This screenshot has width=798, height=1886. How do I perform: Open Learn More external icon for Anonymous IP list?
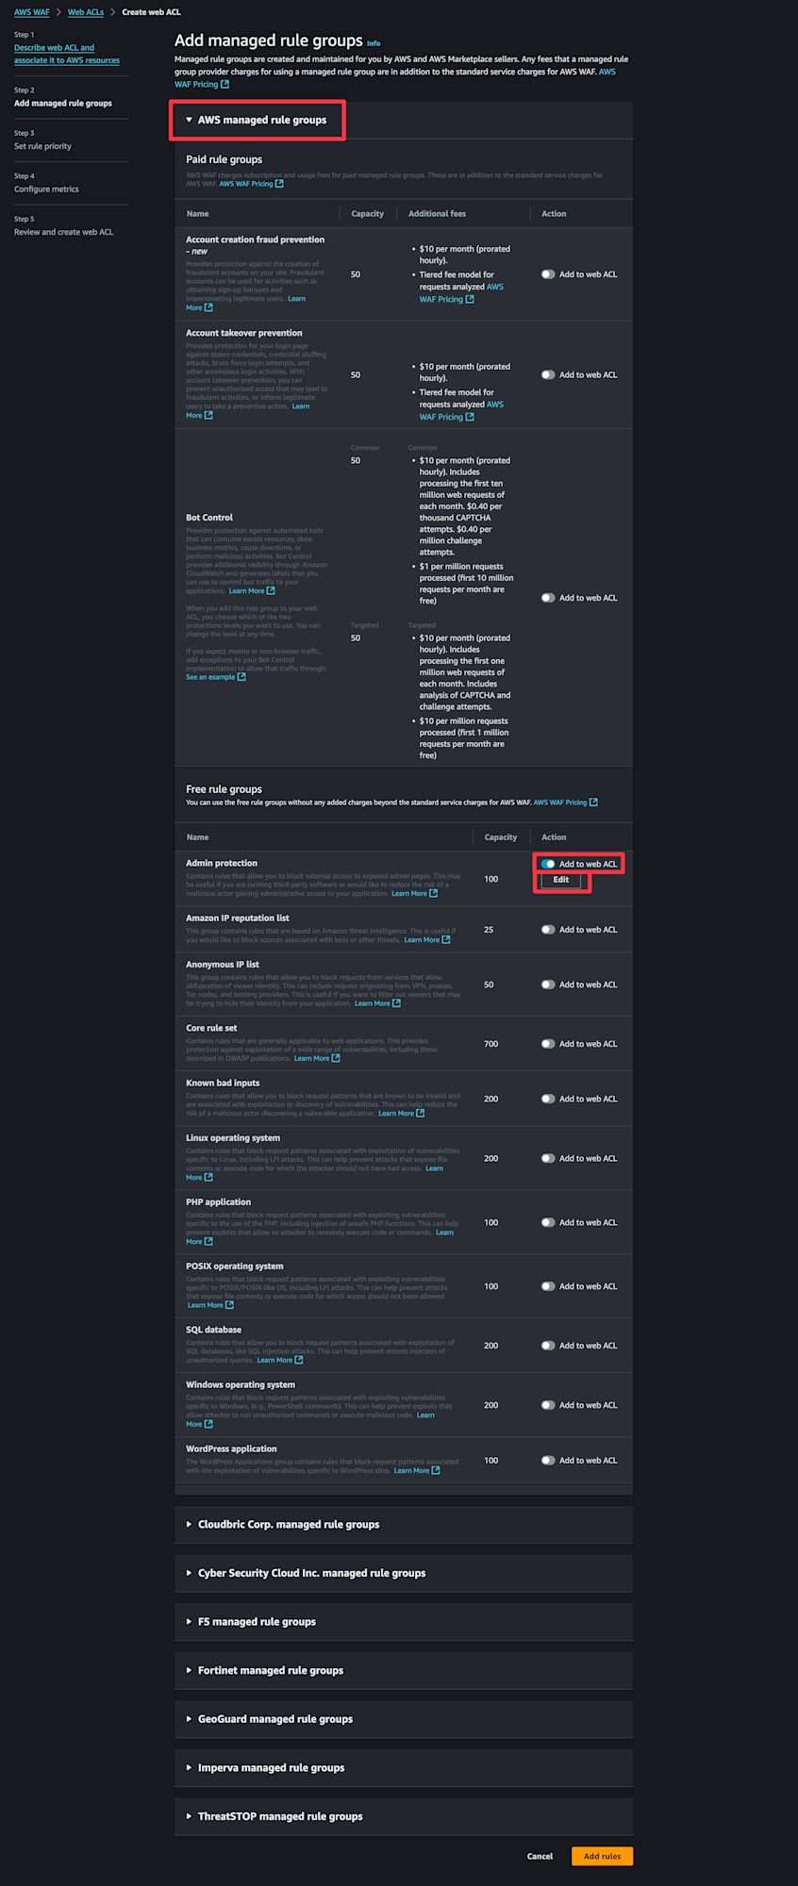(397, 1003)
